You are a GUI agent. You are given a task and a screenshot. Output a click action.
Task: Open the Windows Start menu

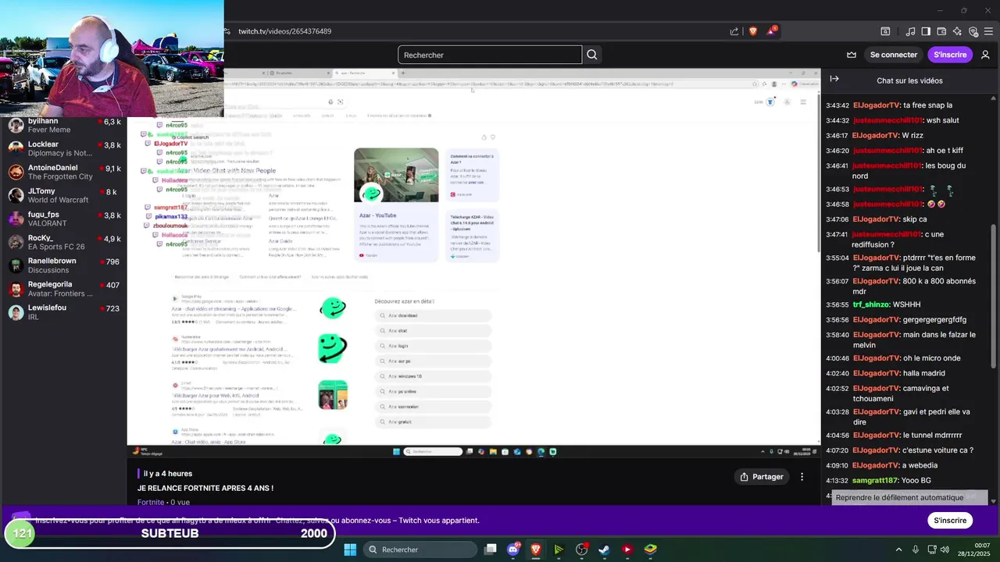point(350,550)
